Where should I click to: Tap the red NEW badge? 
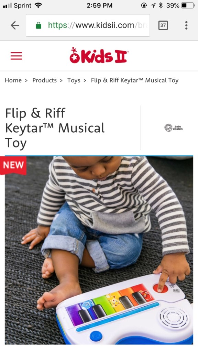13,165
